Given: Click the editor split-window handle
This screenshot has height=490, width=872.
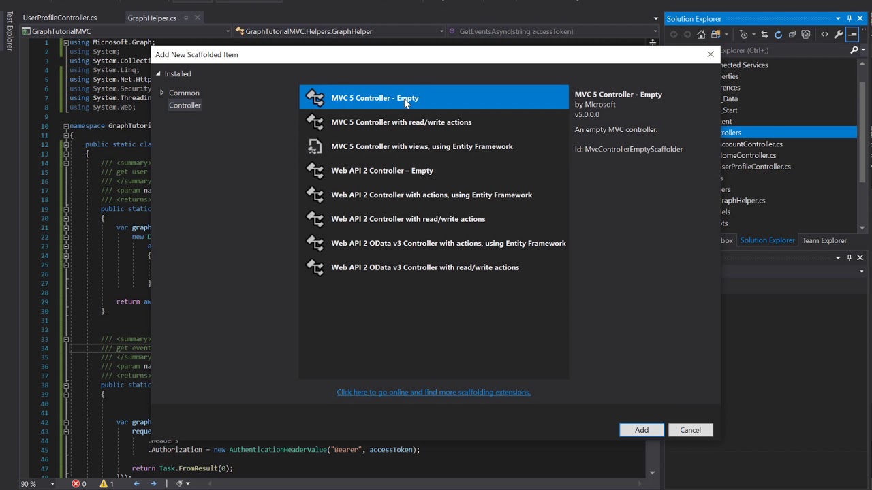Looking at the screenshot, I should coord(652,42).
